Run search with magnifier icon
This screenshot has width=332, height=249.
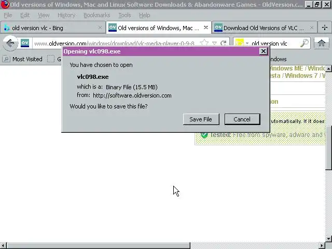[x=305, y=43]
